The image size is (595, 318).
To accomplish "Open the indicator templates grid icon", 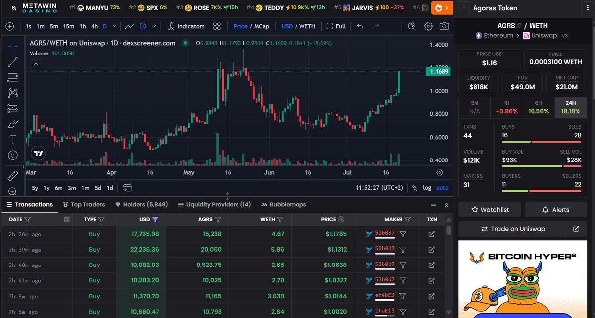I will coord(217,26).
